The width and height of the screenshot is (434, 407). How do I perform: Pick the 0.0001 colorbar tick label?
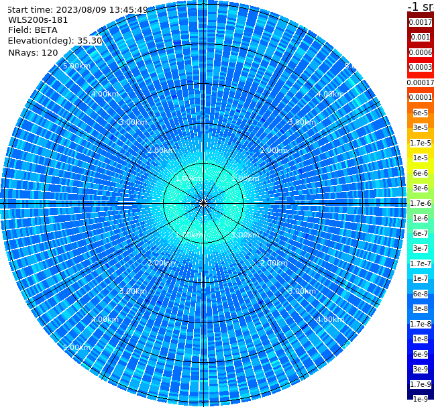pos(421,97)
